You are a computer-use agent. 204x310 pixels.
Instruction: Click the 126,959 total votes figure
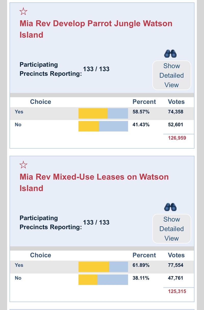[x=177, y=138]
